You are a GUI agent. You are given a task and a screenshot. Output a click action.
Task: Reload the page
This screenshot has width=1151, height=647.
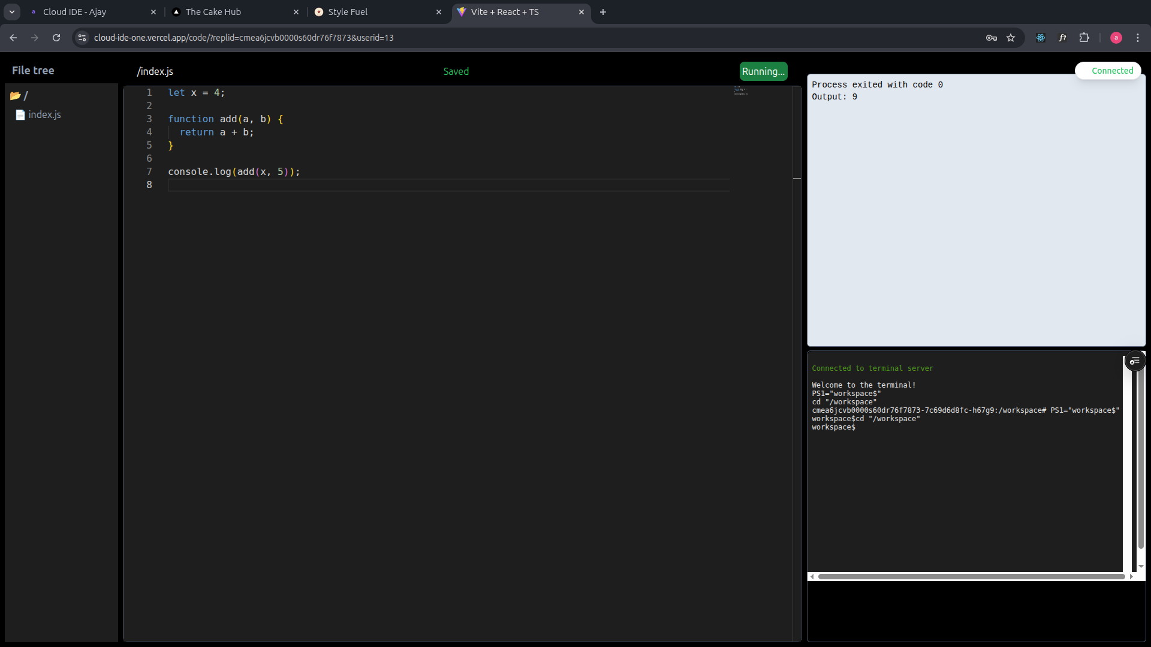[56, 38]
